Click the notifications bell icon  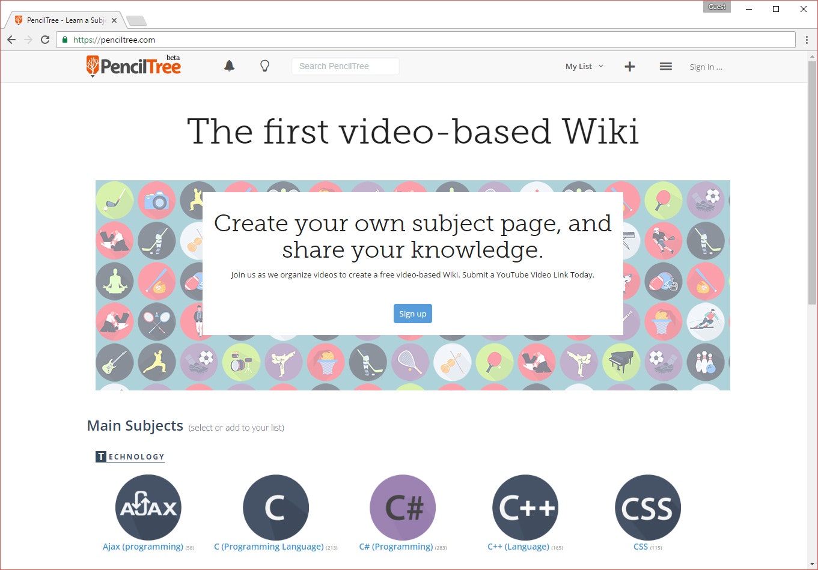tap(229, 66)
